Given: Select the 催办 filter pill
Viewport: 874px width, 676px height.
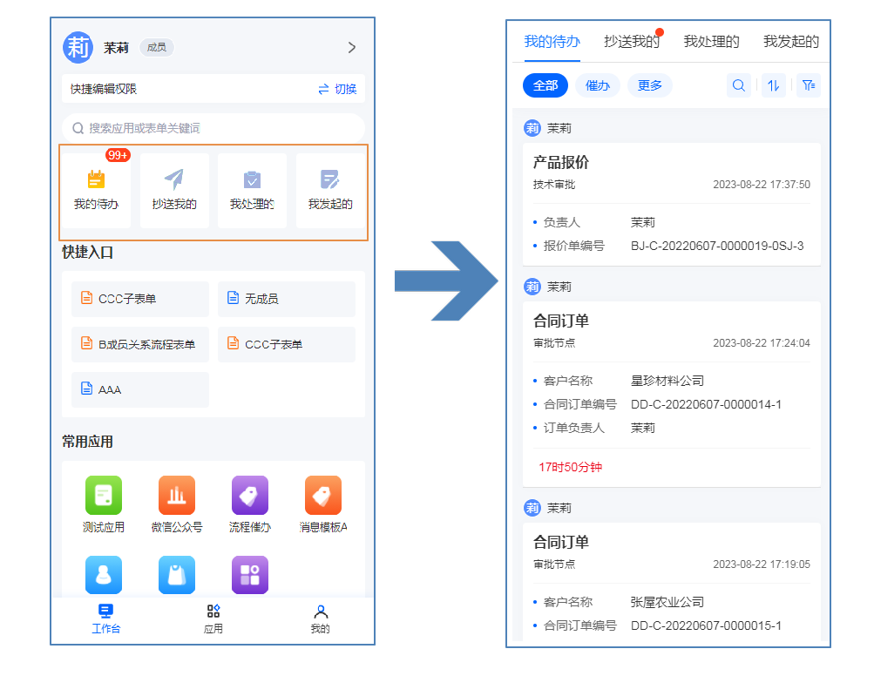Looking at the screenshot, I should click(598, 85).
